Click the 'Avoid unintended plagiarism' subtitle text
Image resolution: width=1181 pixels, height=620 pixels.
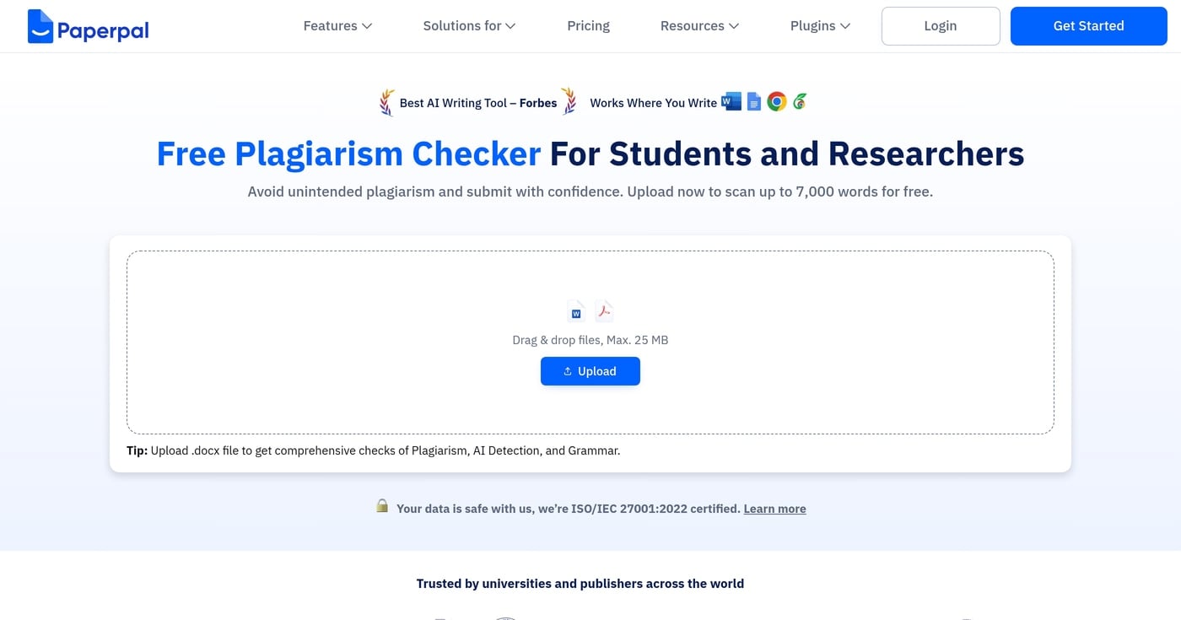click(x=590, y=191)
